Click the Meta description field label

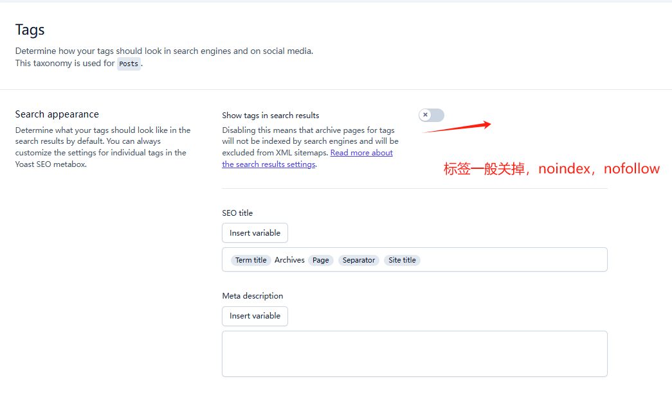[x=253, y=296]
